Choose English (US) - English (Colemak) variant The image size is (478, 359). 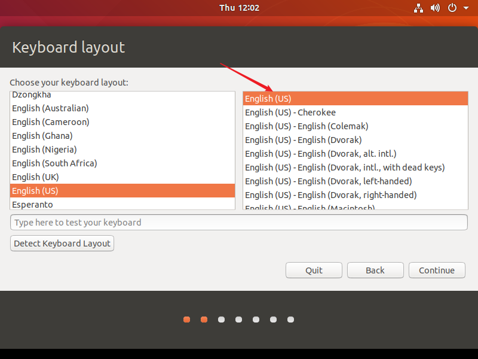356,126
